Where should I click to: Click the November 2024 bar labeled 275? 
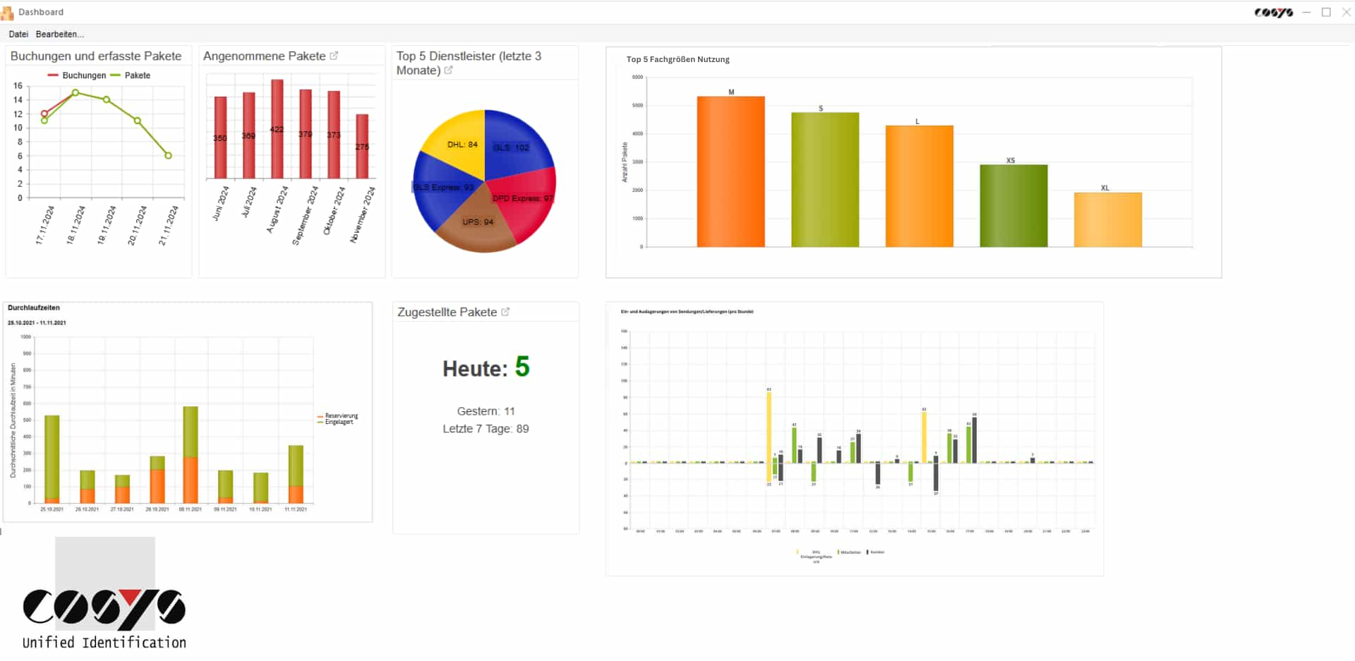click(361, 147)
